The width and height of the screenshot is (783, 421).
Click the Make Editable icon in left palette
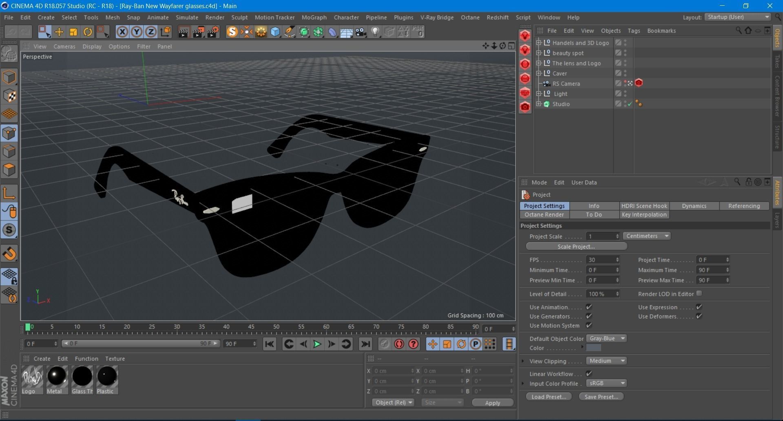pyautogui.click(x=9, y=53)
